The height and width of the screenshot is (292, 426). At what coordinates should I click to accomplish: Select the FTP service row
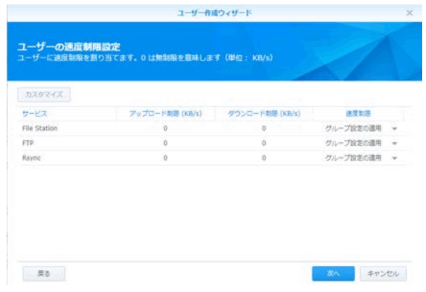pyautogui.click(x=28, y=143)
